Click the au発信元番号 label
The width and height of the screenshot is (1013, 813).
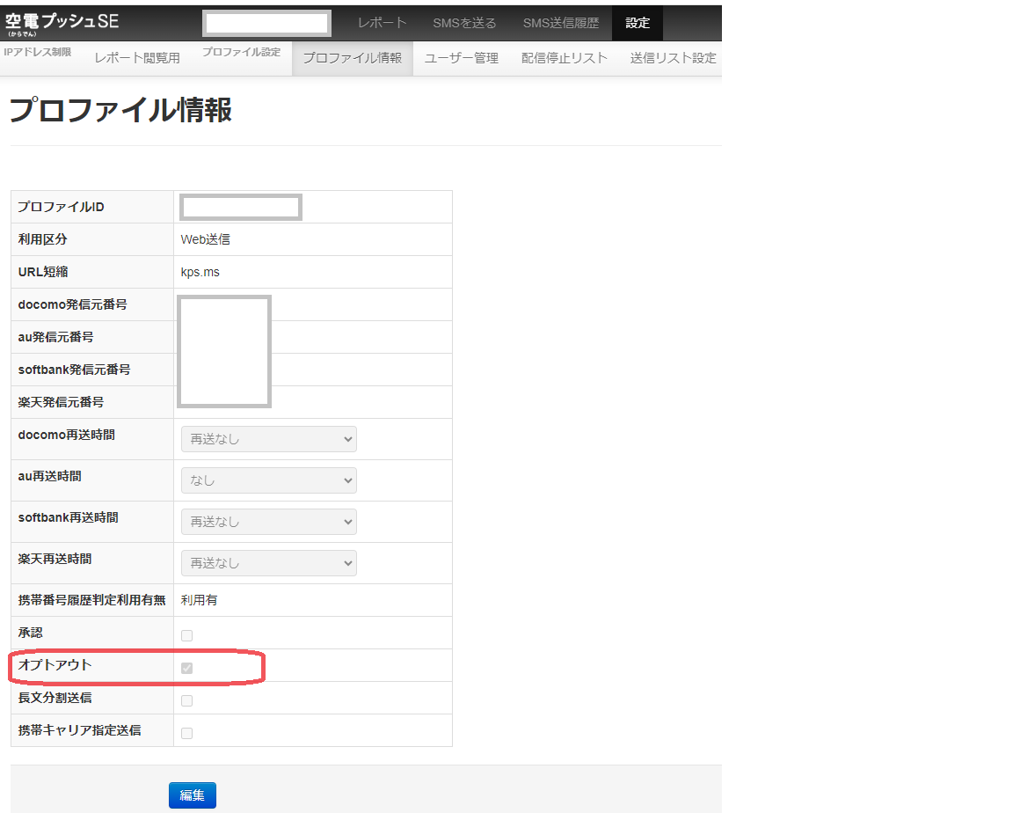point(55,337)
